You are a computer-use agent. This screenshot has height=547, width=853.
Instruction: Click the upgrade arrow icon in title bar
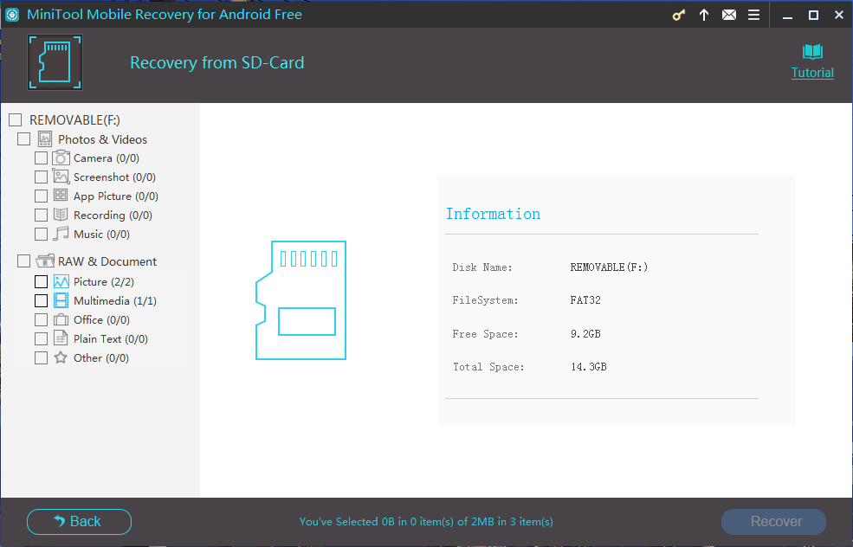704,16
